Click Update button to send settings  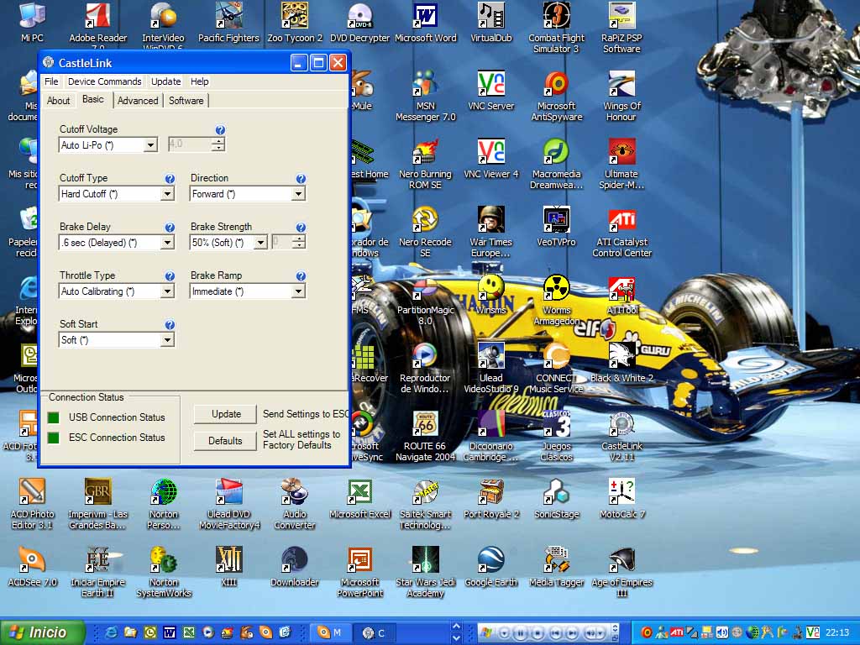[226, 414]
